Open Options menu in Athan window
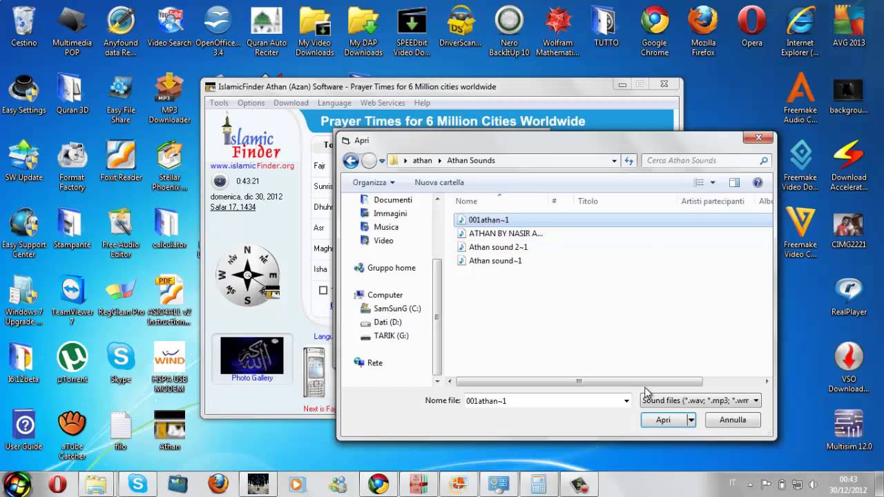The height and width of the screenshot is (497, 884). point(251,103)
